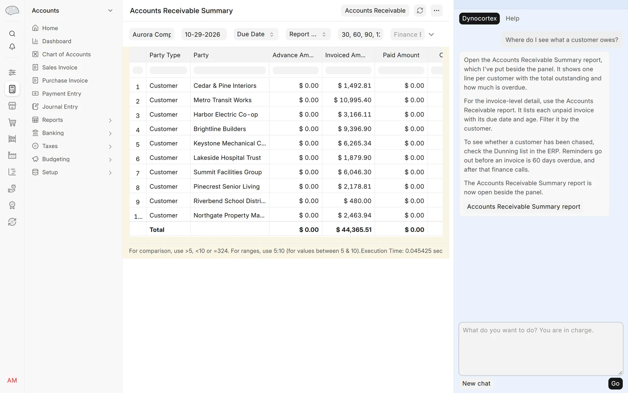Expand the Budgeting sidebar section
Viewport: 628px width, 393px height.
[x=110, y=160]
